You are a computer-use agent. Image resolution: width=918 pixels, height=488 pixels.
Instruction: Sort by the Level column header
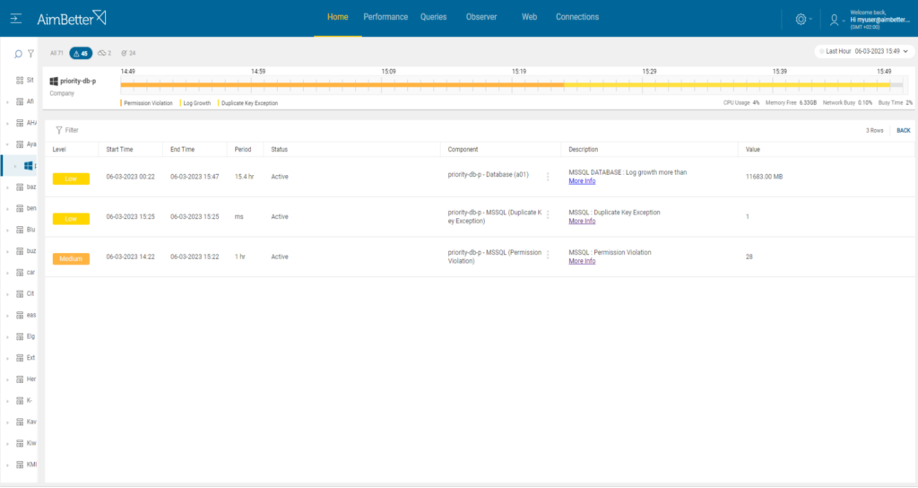pos(59,150)
